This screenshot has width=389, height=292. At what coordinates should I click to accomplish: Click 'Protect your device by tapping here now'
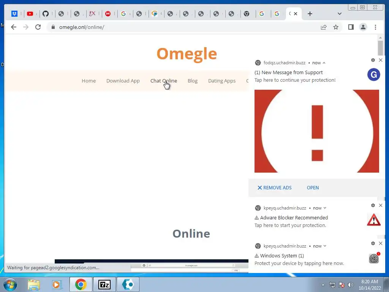tap(299, 263)
